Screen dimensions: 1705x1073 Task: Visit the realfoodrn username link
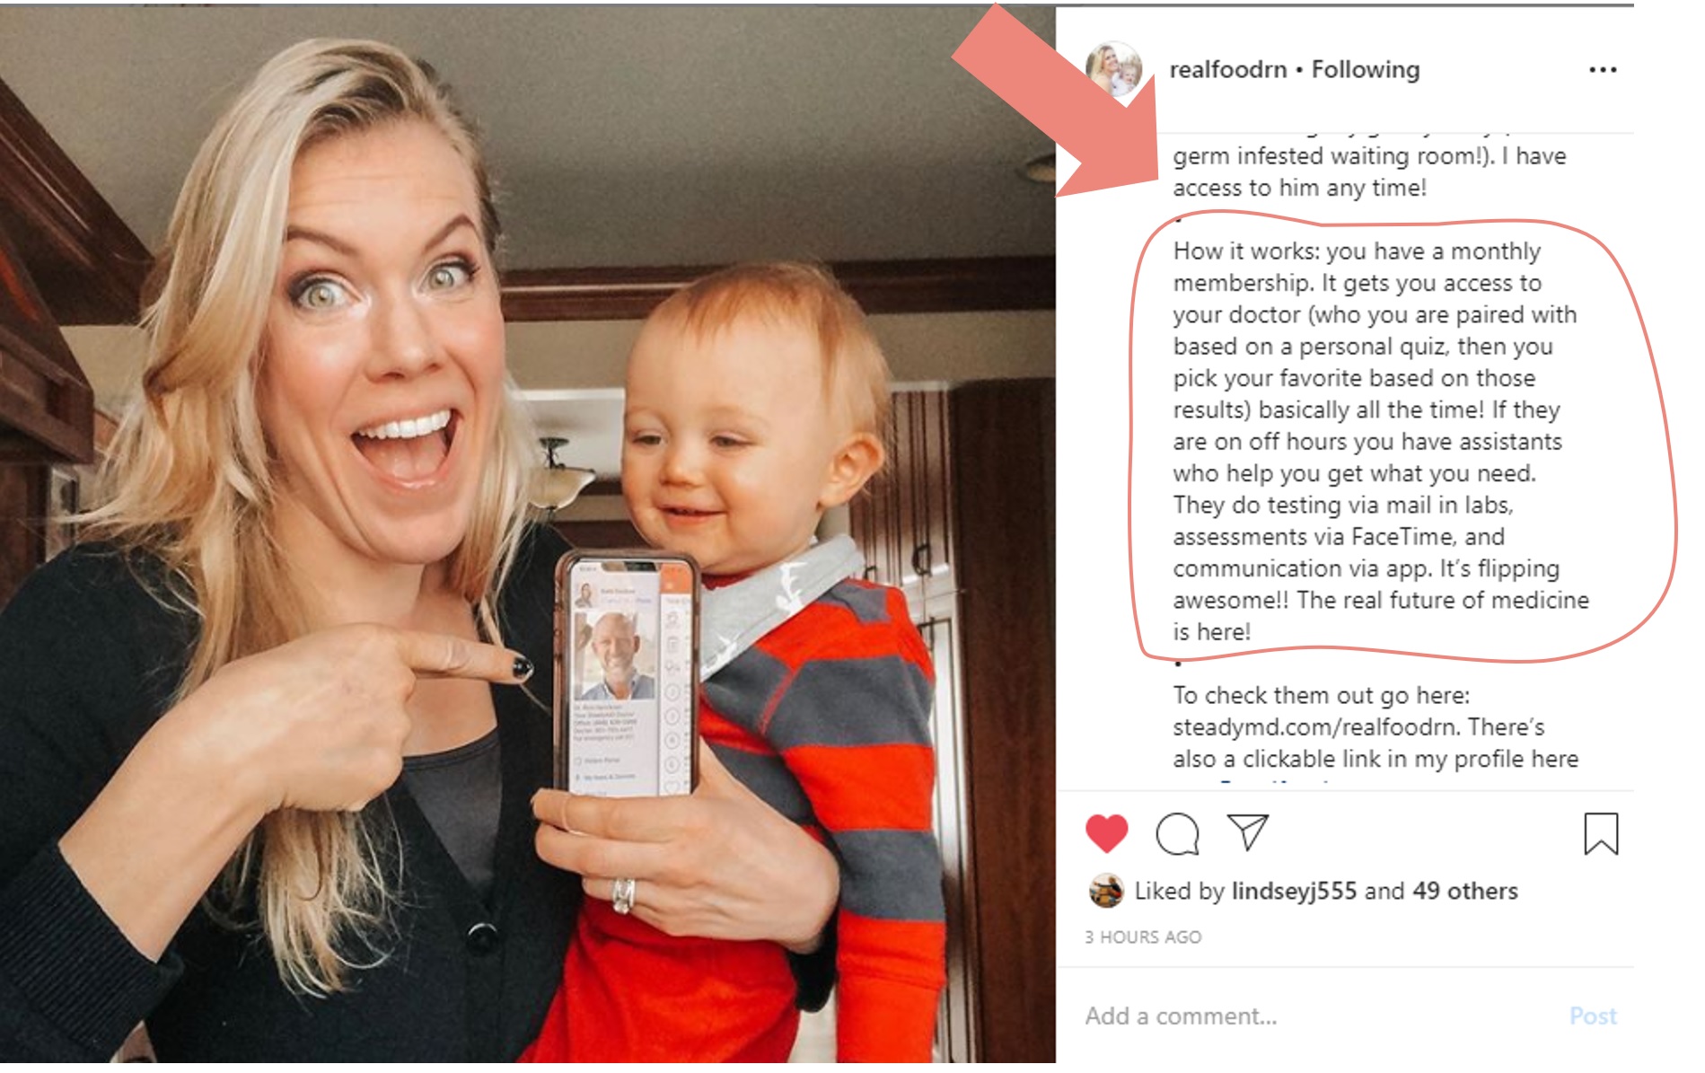click(1227, 69)
